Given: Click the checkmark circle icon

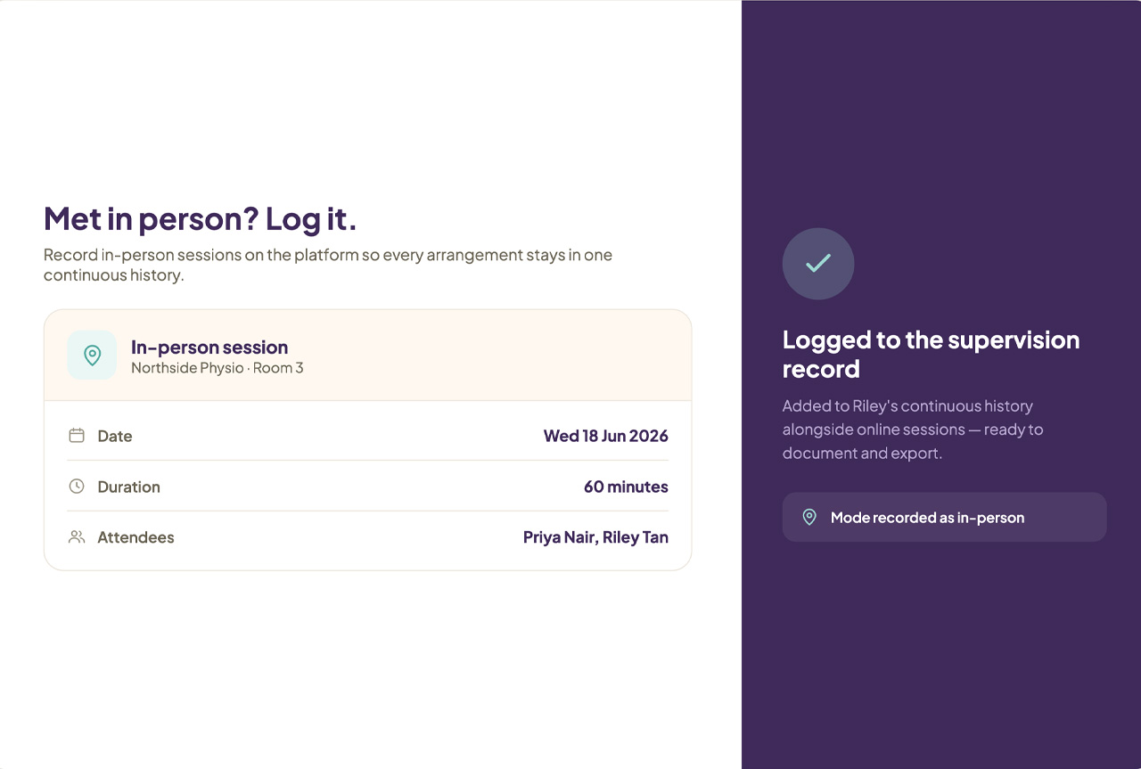Looking at the screenshot, I should coord(818,264).
